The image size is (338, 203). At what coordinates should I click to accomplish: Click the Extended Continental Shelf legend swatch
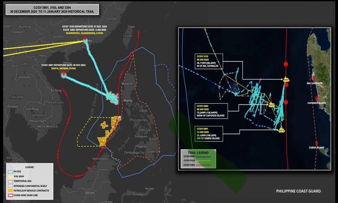pyautogui.click(x=10, y=186)
